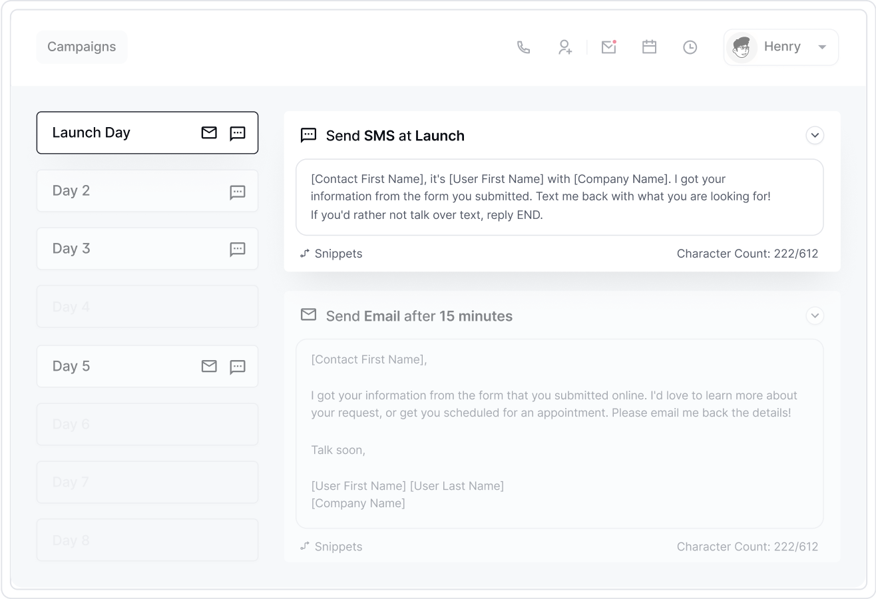Click the Character Count indicator of the SMS
The height and width of the screenshot is (599, 876).
tap(747, 254)
